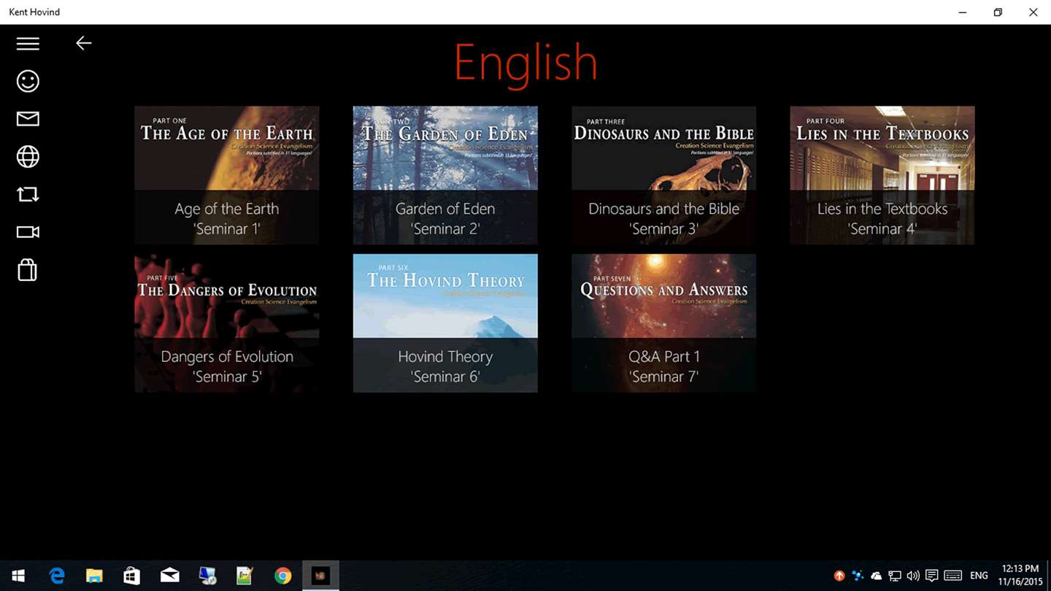Viewport: 1051px width, 591px height.
Task: Open the hamburger navigation menu
Action: click(x=28, y=44)
